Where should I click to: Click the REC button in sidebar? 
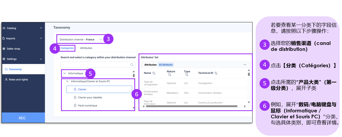coord(22,118)
